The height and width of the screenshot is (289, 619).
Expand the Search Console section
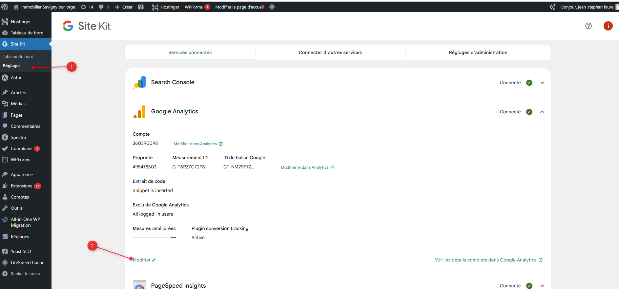(x=542, y=83)
